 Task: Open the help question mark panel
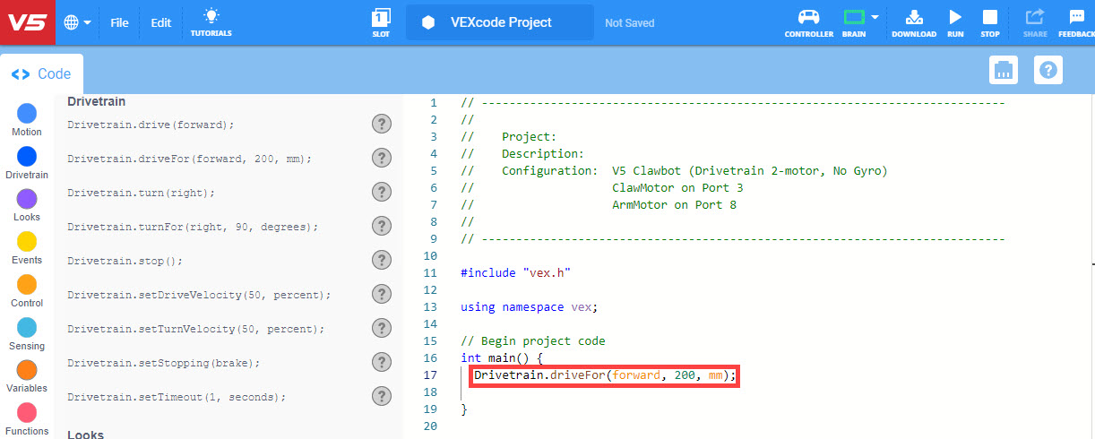coord(1048,70)
